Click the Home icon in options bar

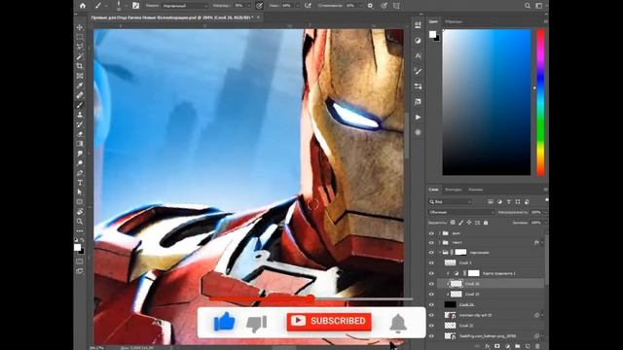coord(82,6)
